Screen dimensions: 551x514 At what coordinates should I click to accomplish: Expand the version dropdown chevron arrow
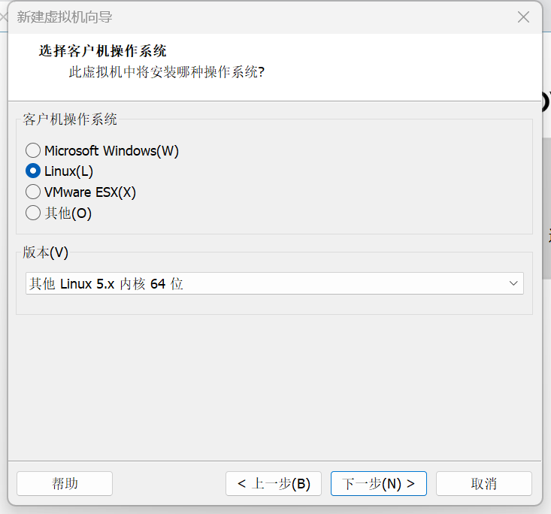[514, 283]
